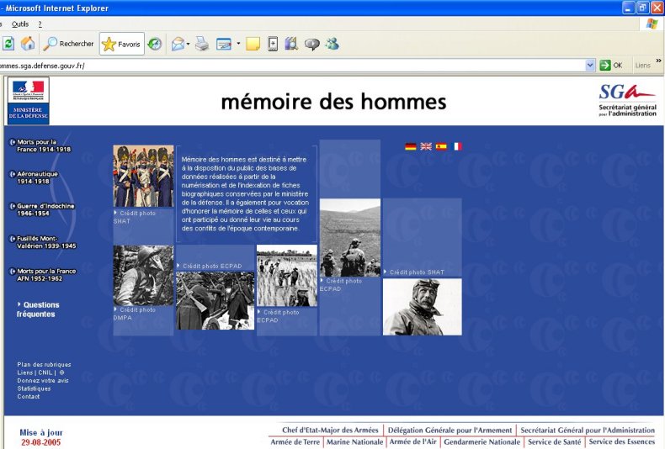Click the mémoire des hommes title
This screenshot has height=449, width=665.
334,102
